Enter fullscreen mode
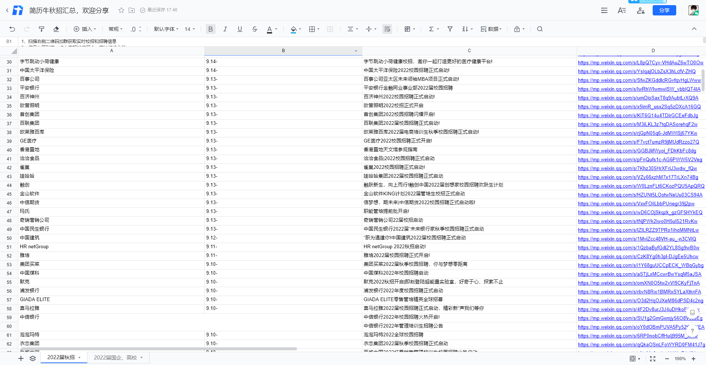The image size is (706, 365). (653, 359)
